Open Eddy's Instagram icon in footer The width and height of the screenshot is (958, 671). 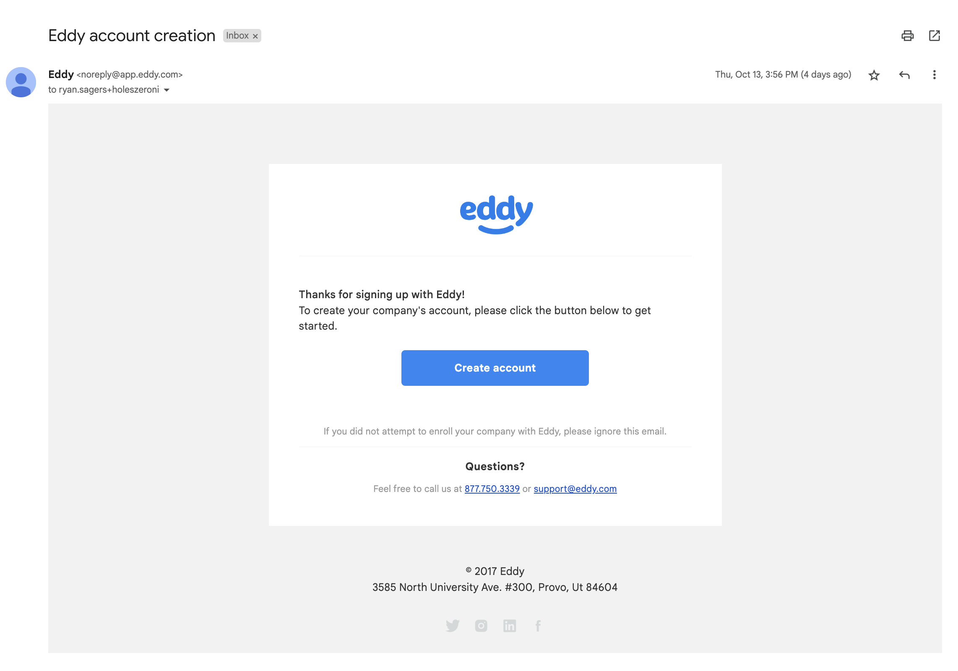(x=481, y=626)
